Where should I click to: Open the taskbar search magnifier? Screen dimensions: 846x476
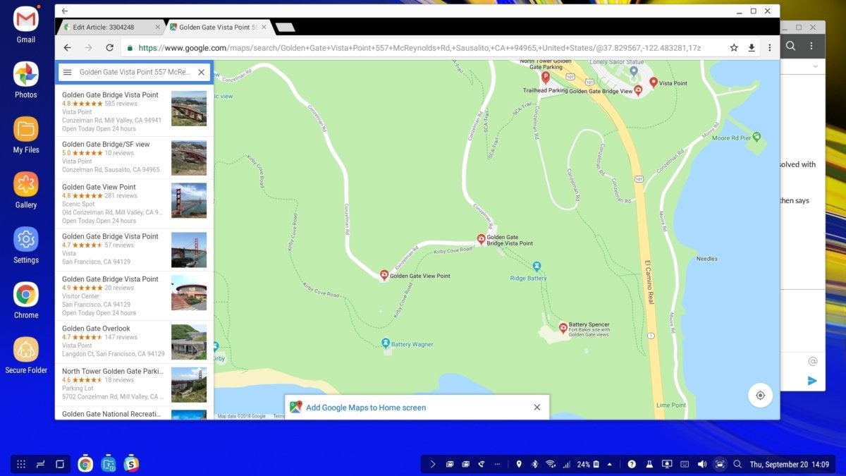(x=737, y=464)
